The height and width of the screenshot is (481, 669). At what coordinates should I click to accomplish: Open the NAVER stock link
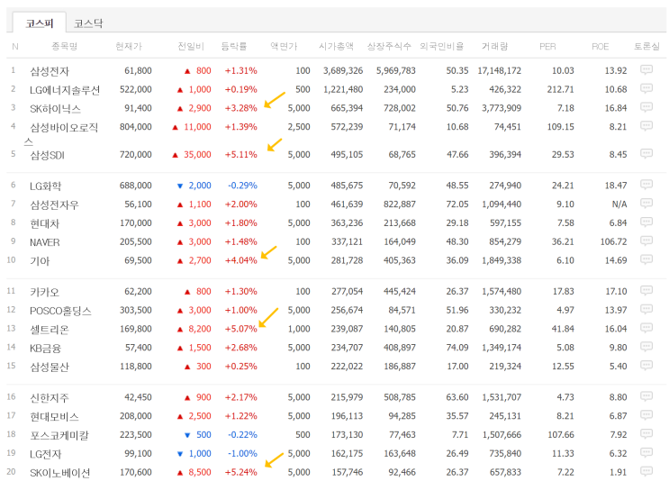click(x=44, y=242)
